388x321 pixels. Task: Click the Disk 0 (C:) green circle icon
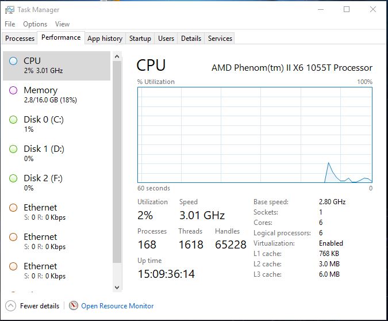click(x=13, y=120)
